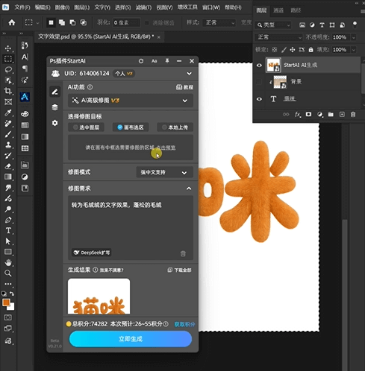Screen dimensions: 365x371
Task: Select the Brush tool
Action: coord(8,134)
